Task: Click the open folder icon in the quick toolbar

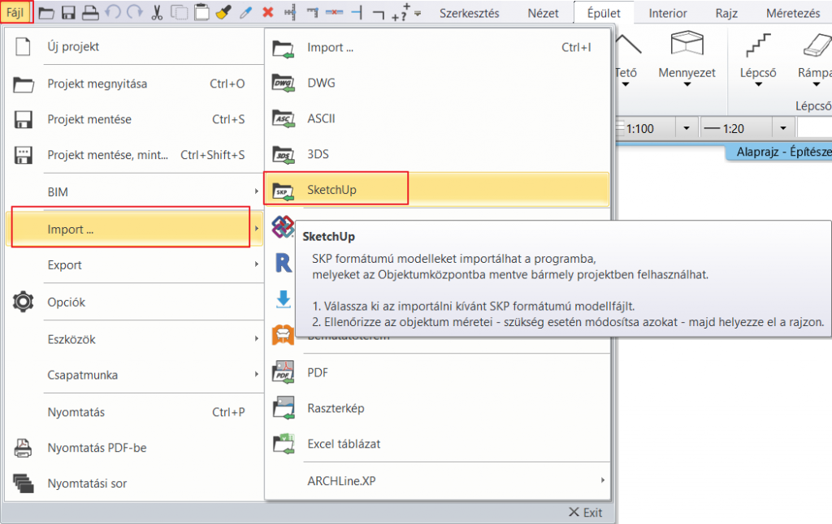Action: tap(46, 13)
